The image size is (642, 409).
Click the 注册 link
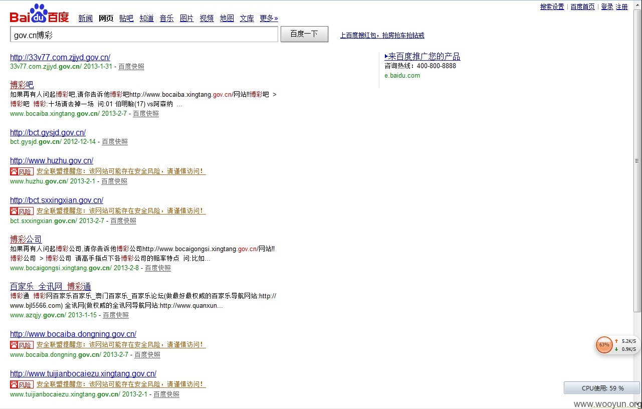pyautogui.click(x=621, y=7)
